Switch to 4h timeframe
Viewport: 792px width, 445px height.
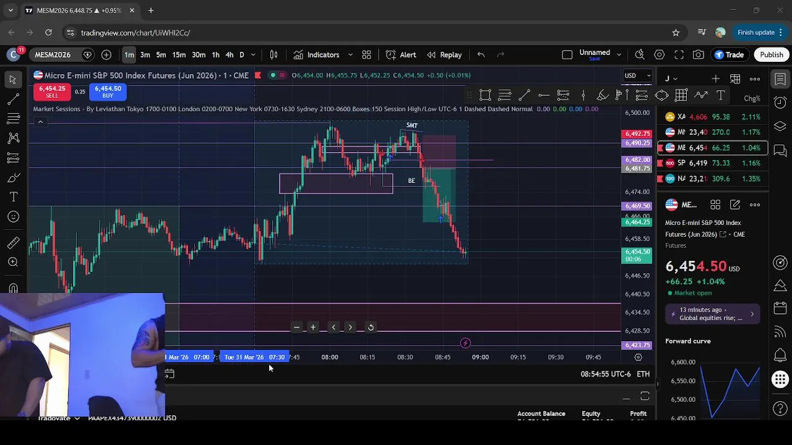230,54
